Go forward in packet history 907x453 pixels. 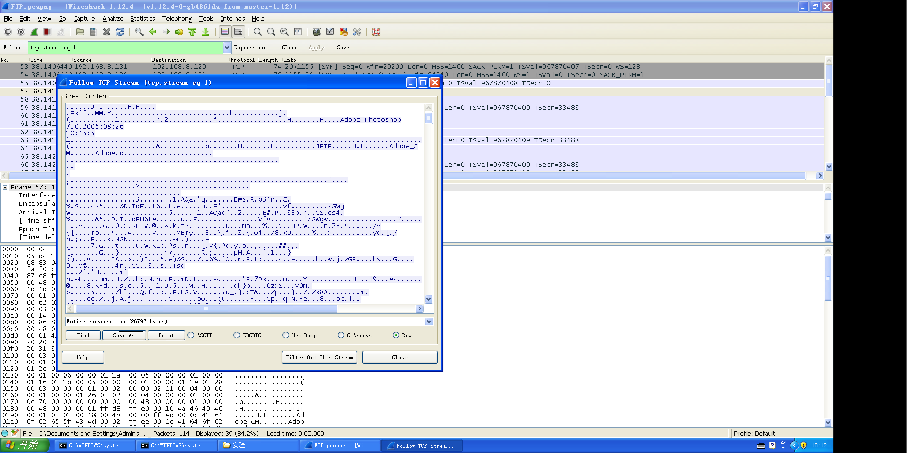(166, 32)
